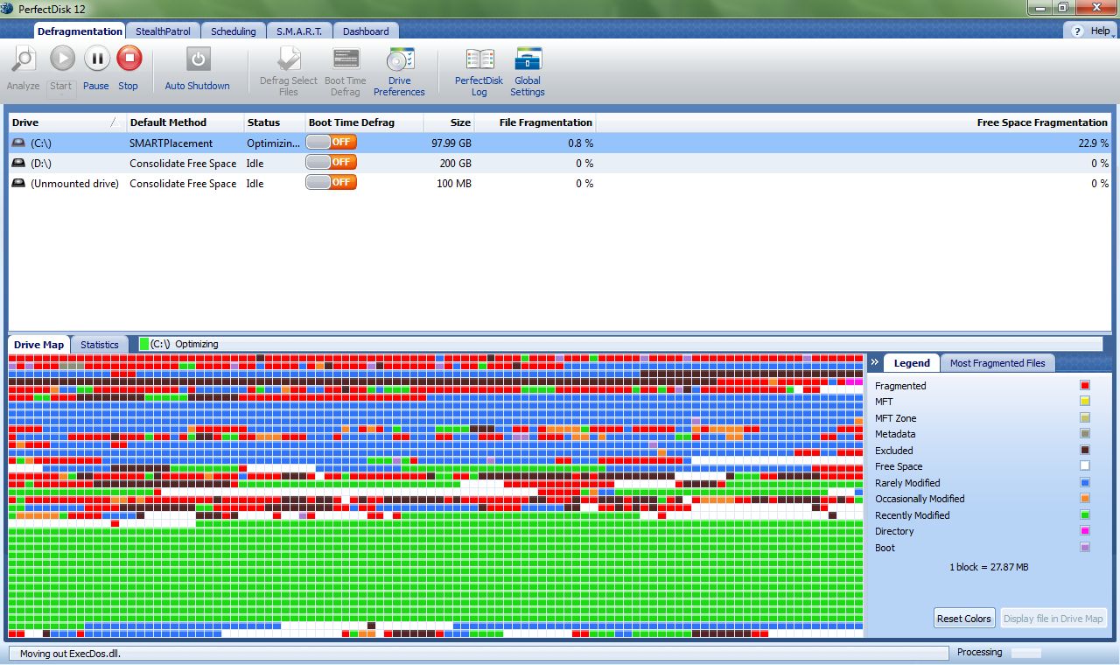
Task: Toggle Boot Time Defrag for Unmounted drive
Action: (331, 182)
